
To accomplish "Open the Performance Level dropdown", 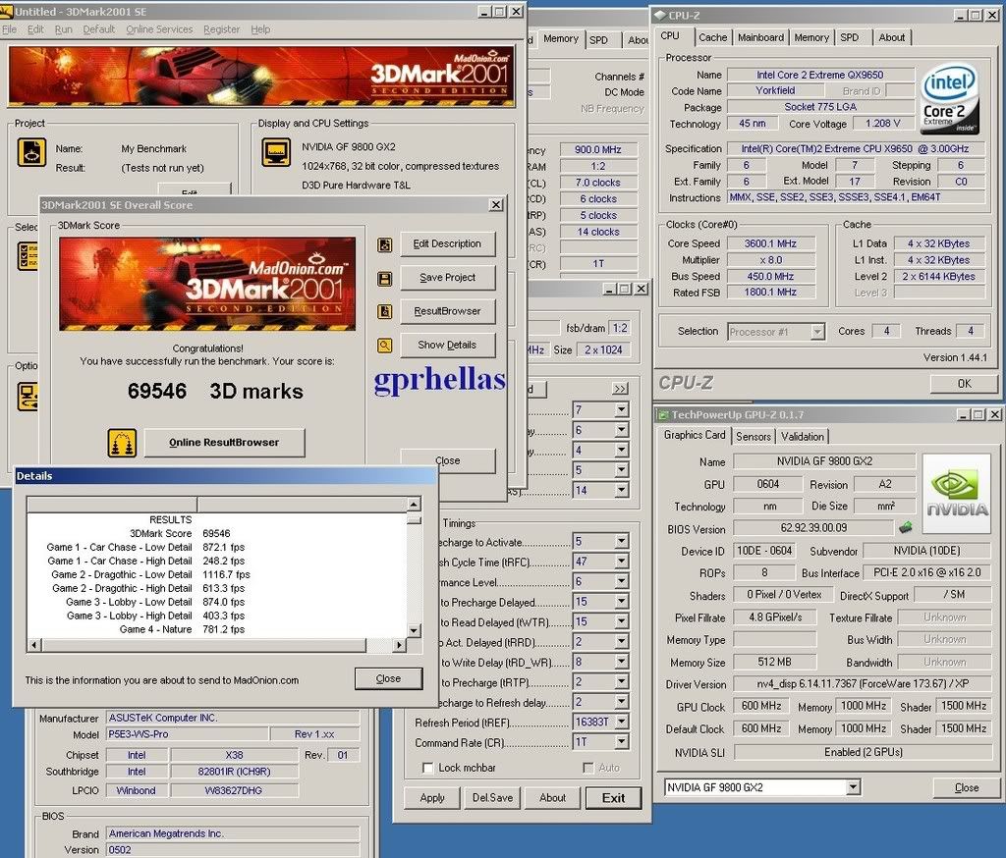I will pyautogui.click(x=621, y=581).
